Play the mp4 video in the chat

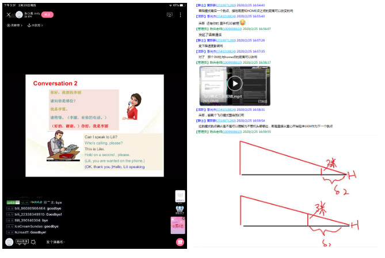click(234, 84)
